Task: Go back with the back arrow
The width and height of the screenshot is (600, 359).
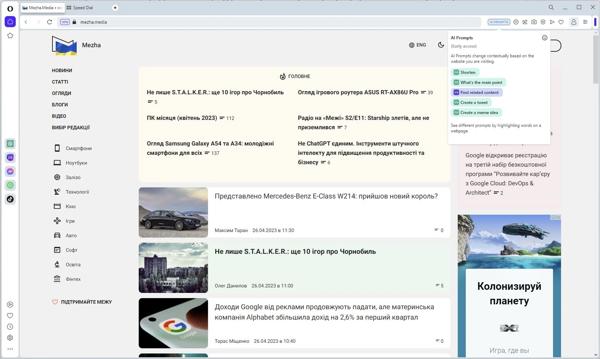Action: point(26,22)
